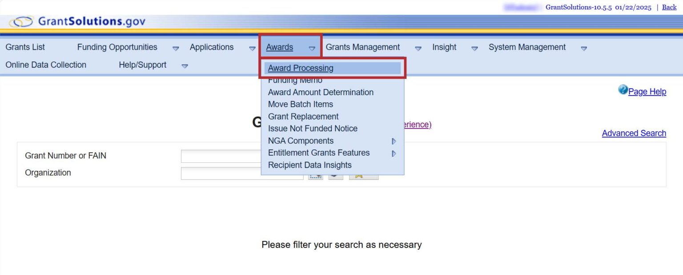Expand the NGA Components submenu arrow
This screenshot has width=683, height=275.
coord(394,142)
